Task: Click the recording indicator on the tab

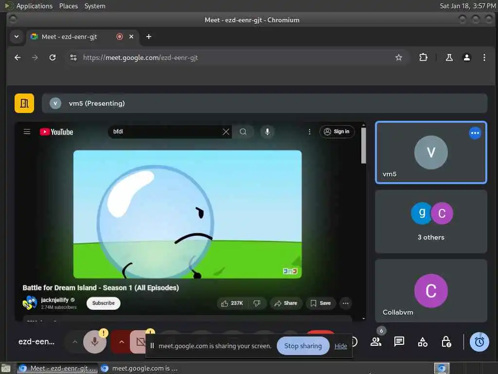Action: click(120, 37)
